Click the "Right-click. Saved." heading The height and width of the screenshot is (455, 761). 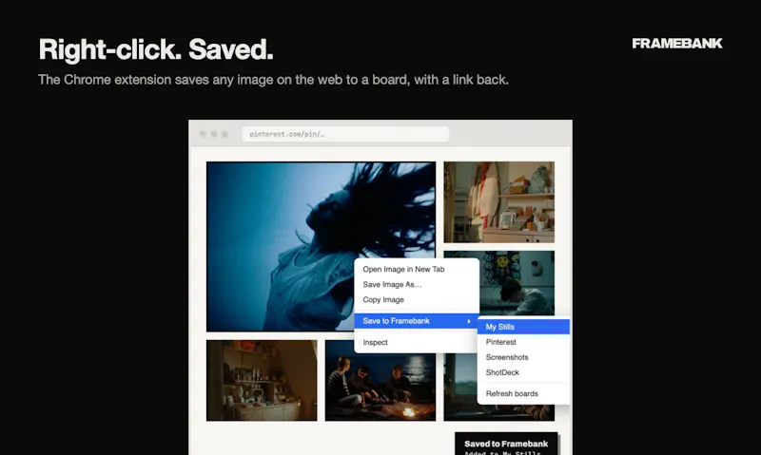tap(156, 49)
